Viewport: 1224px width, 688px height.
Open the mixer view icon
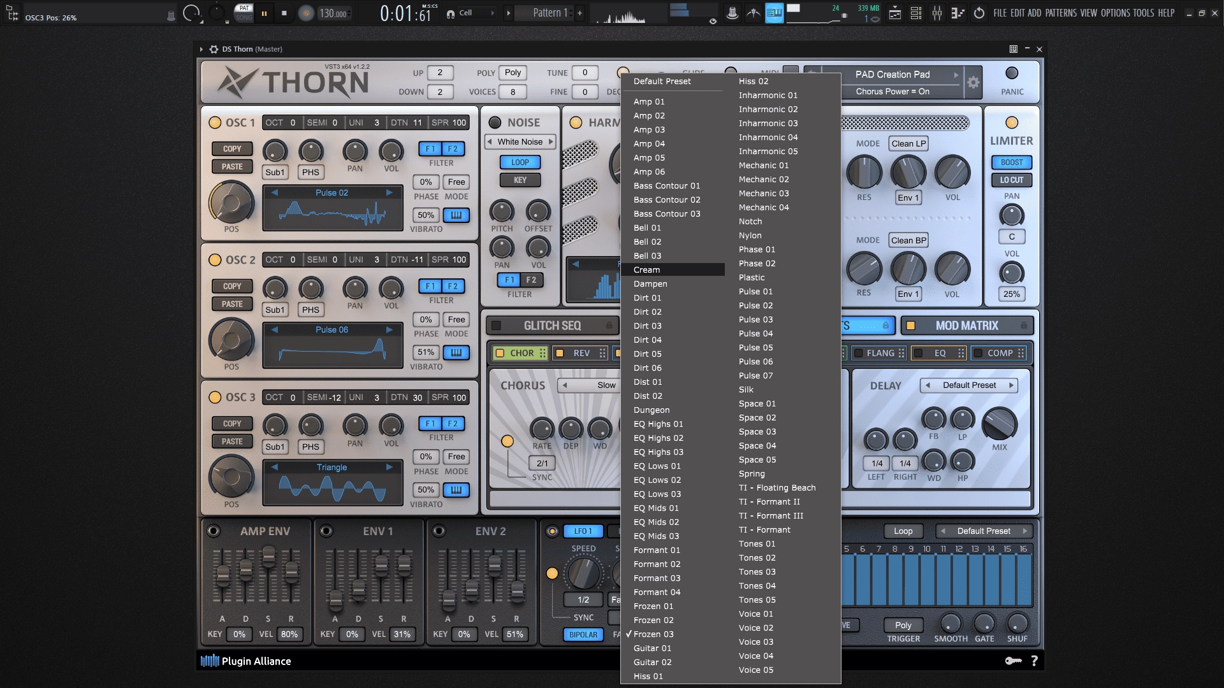[937, 13]
